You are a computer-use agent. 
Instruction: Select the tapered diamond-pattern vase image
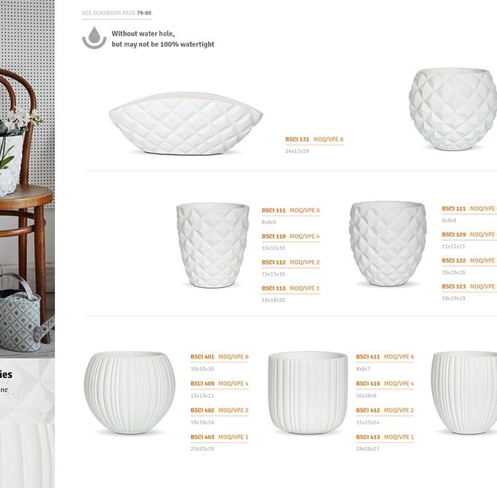click(x=213, y=245)
